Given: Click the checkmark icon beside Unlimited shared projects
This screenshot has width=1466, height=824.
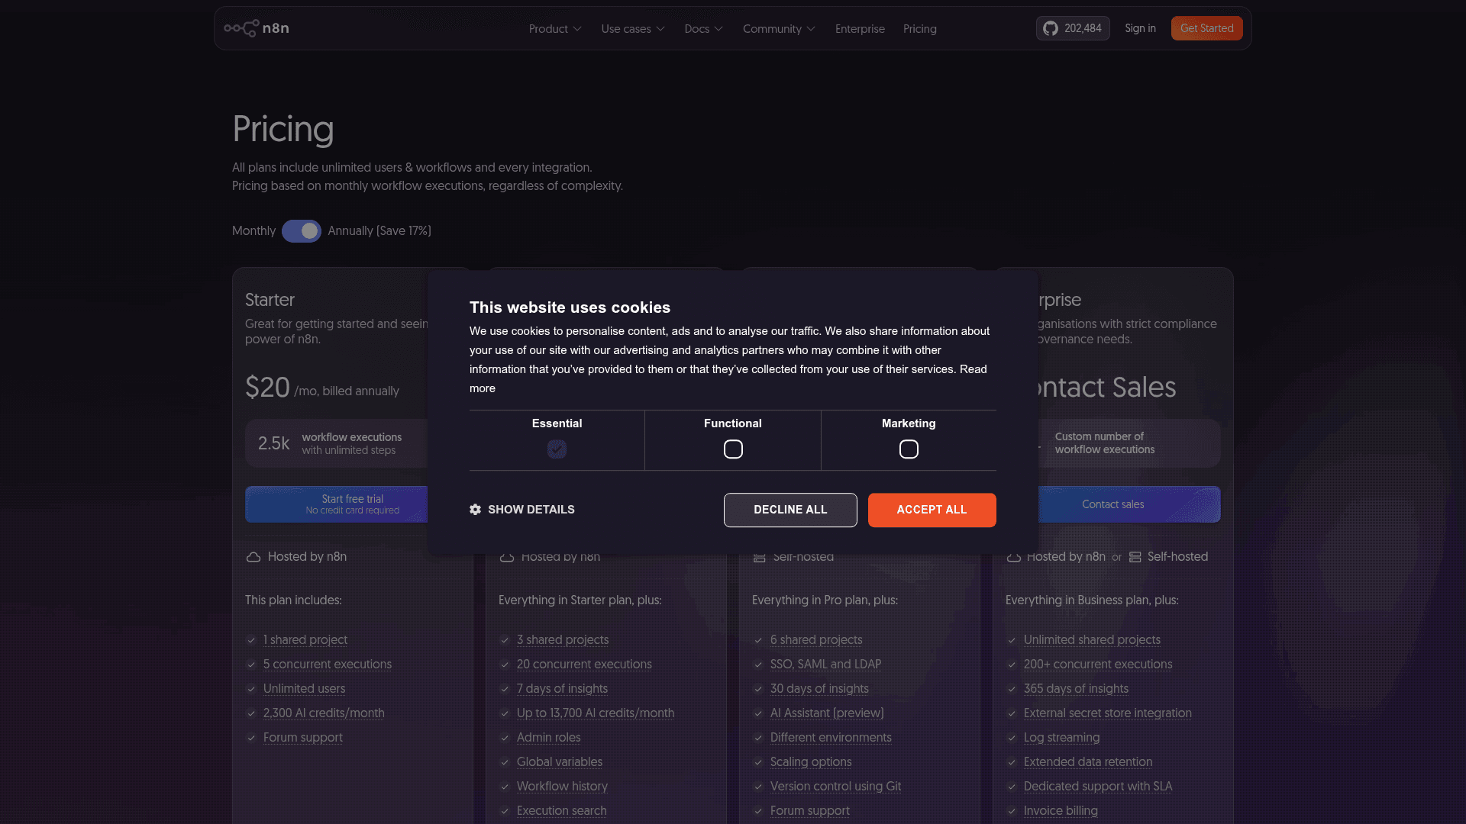Looking at the screenshot, I should click(x=1012, y=640).
